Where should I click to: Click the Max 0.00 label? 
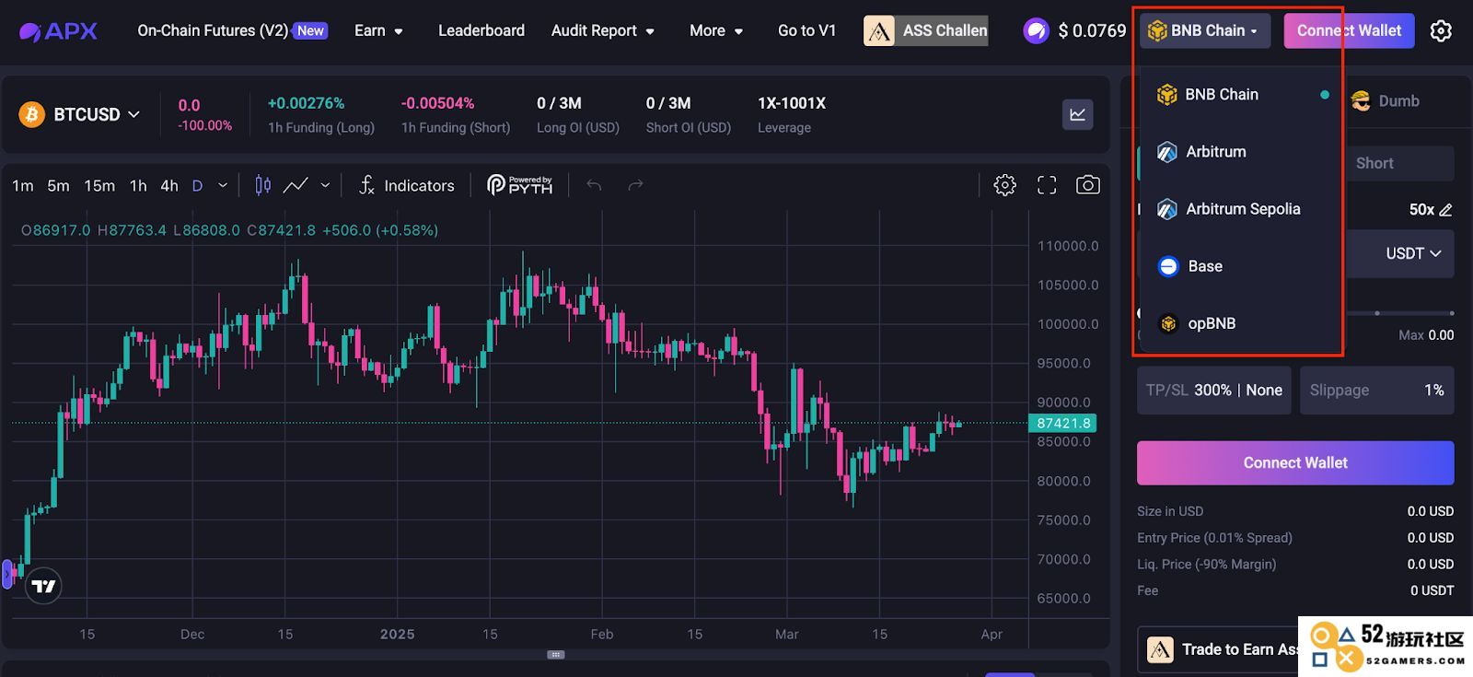[1426, 335]
